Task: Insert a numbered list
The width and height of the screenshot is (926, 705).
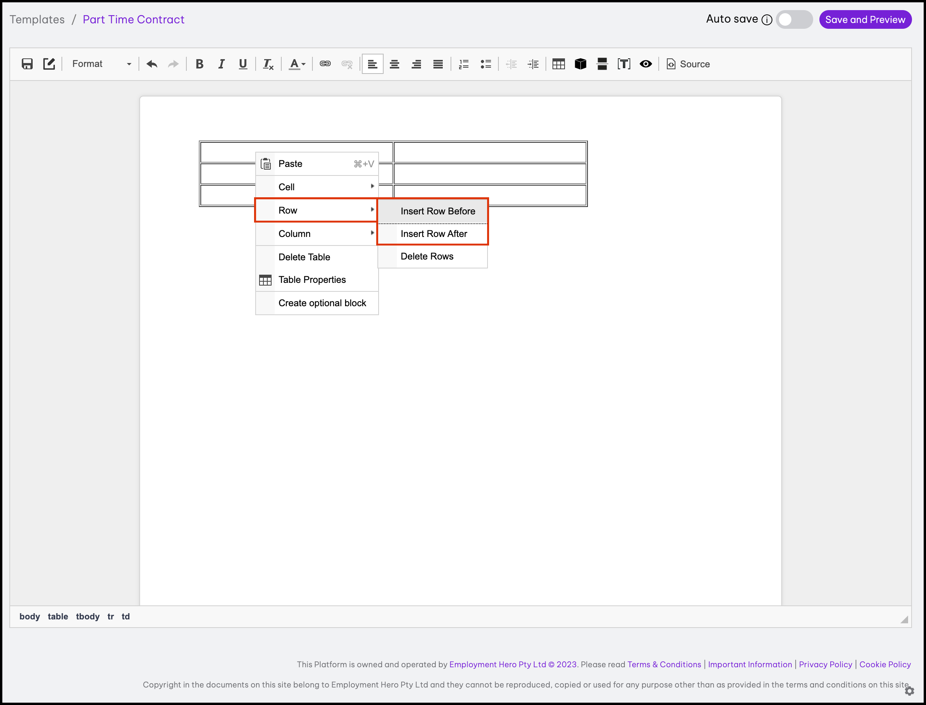Action: [x=464, y=64]
